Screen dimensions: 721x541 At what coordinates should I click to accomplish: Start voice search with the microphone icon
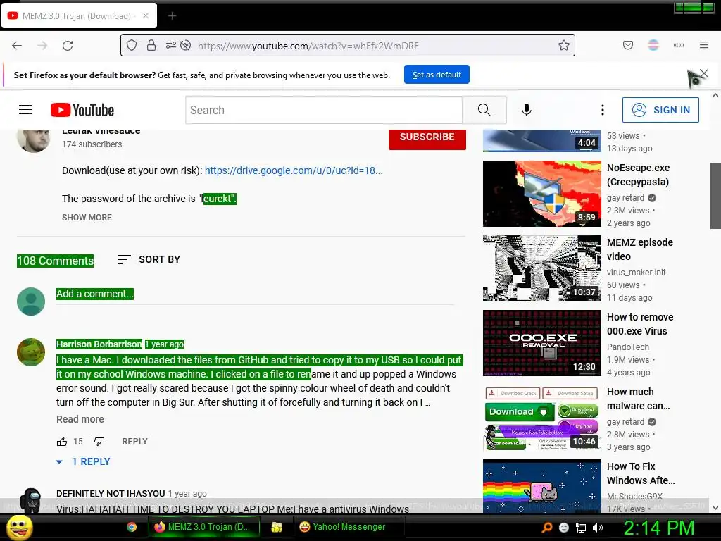pyautogui.click(x=527, y=110)
